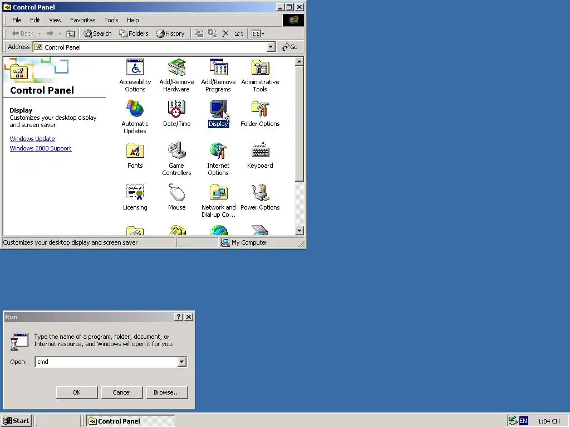Open the View menu

tap(55, 20)
